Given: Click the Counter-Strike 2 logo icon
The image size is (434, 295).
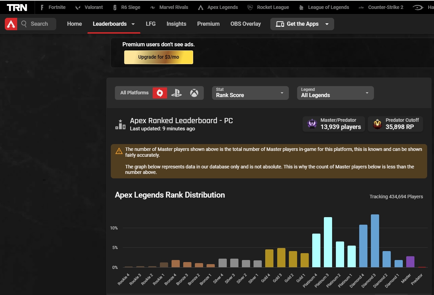Looking at the screenshot, I should (361, 8).
